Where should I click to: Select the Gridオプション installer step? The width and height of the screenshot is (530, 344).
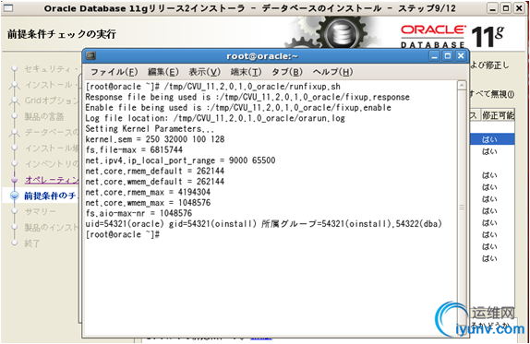click(52, 101)
